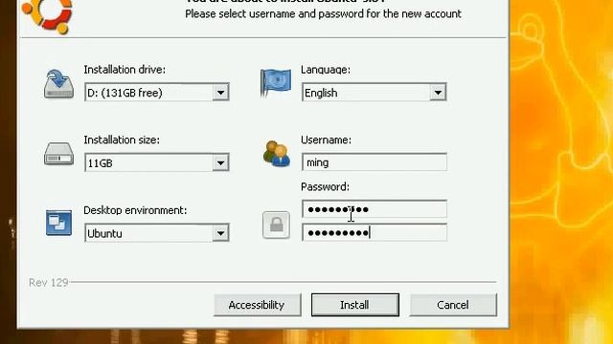Screen dimensions: 613x344
Task: Click the username people icon
Action: tap(277, 154)
